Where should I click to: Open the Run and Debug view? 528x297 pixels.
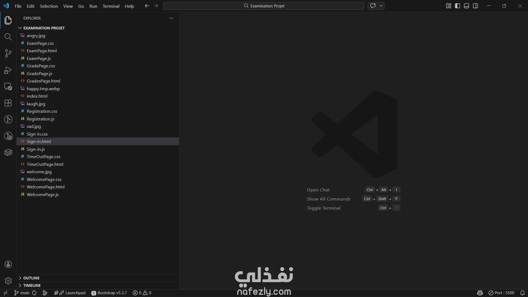[8, 70]
